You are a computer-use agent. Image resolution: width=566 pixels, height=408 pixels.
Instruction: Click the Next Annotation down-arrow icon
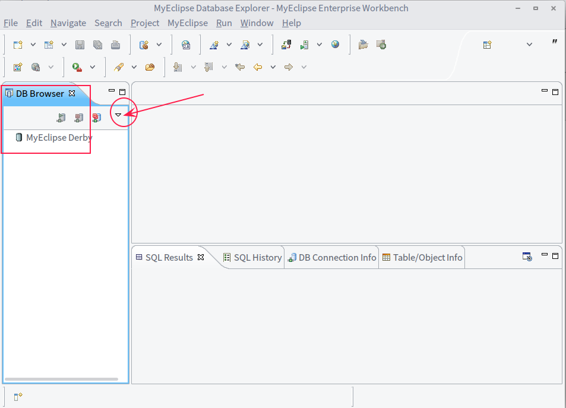178,67
